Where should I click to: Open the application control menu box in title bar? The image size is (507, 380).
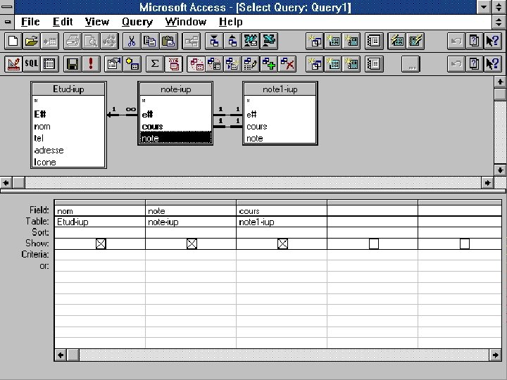7,7
